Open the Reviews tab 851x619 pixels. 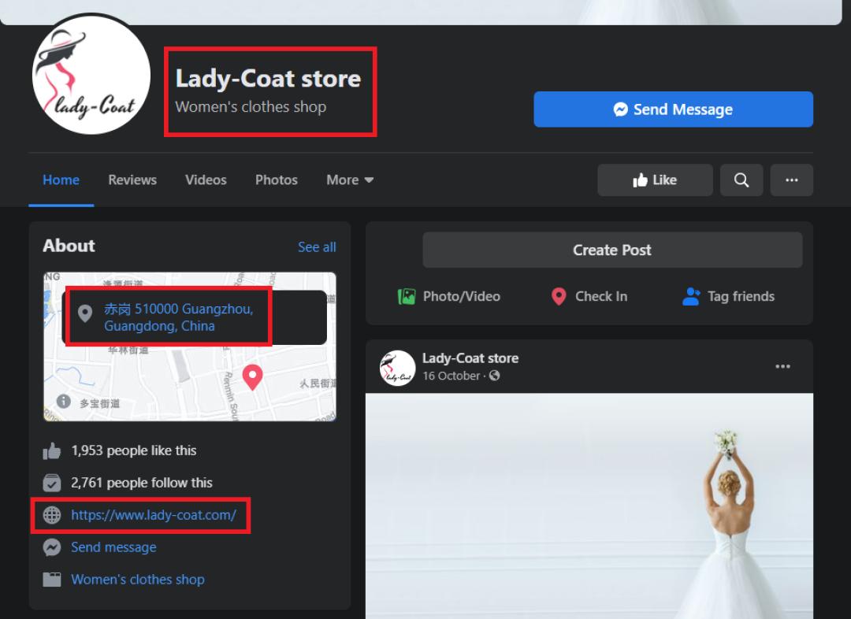click(x=132, y=180)
